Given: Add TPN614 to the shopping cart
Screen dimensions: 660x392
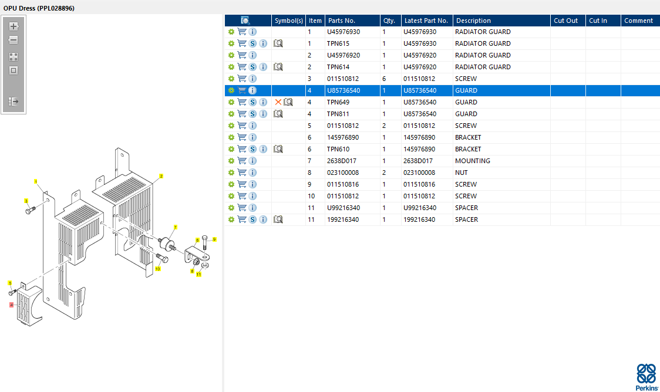Looking at the screenshot, I should click(x=242, y=67).
